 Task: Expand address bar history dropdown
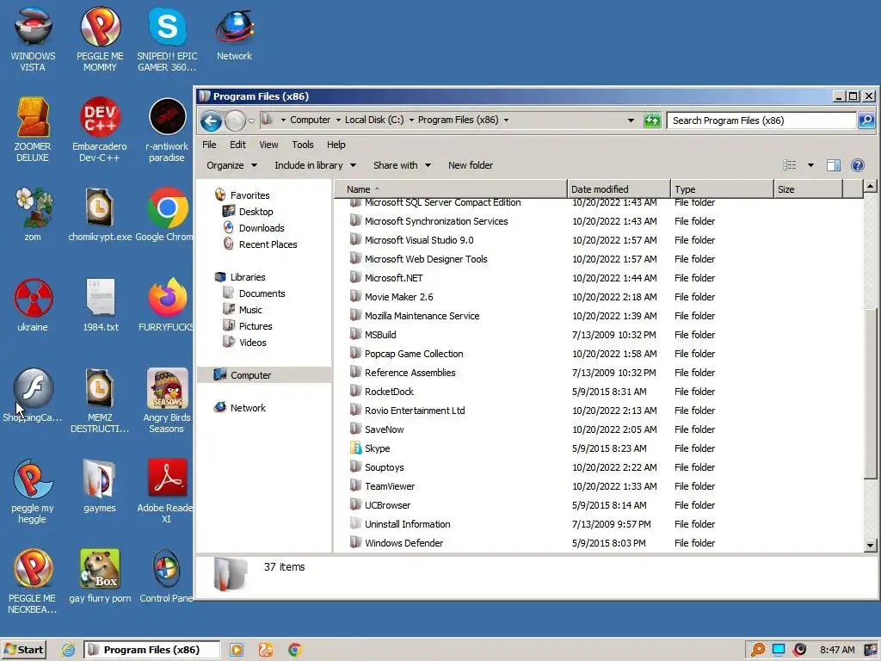coord(631,120)
